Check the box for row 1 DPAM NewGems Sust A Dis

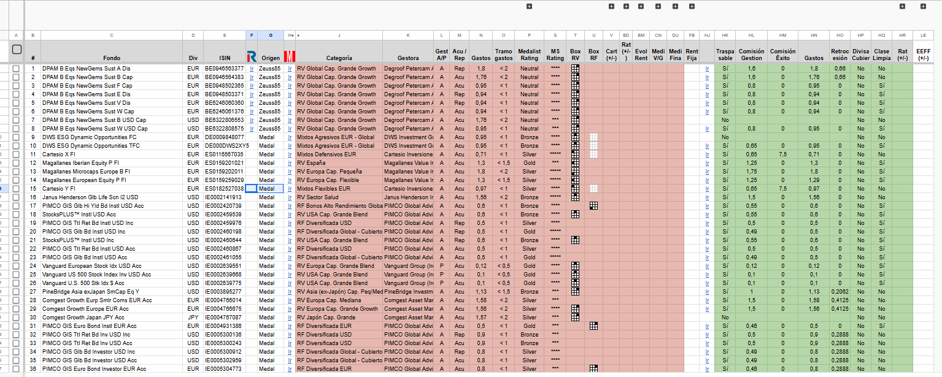(17, 69)
